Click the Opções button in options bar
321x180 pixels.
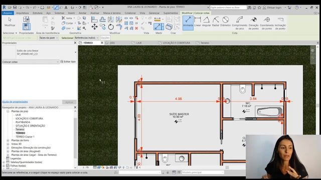(105, 38)
